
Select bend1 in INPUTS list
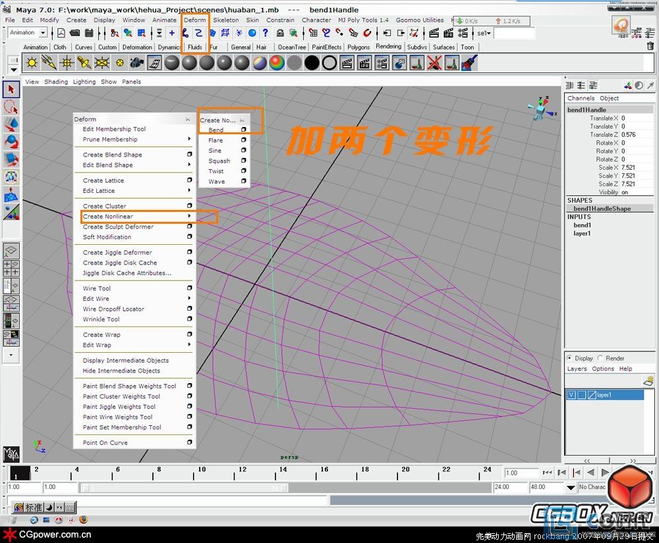point(582,225)
